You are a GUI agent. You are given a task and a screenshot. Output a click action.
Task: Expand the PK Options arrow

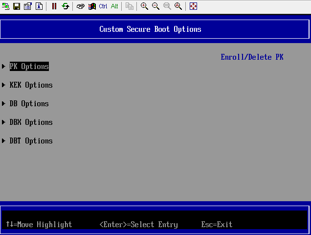4,67
